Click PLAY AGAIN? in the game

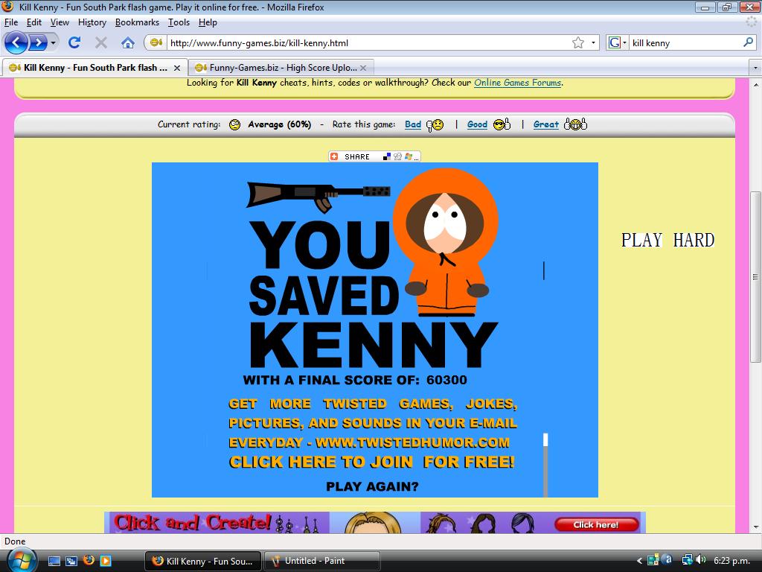point(372,486)
